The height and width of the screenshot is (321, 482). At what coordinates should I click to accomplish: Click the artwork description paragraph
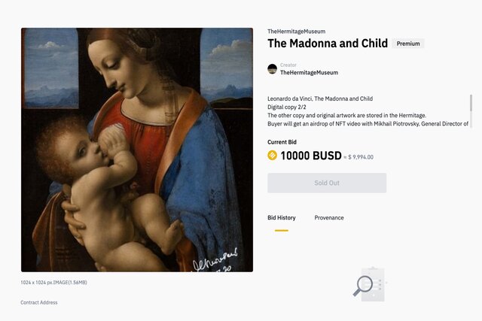[x=368, y=111]
